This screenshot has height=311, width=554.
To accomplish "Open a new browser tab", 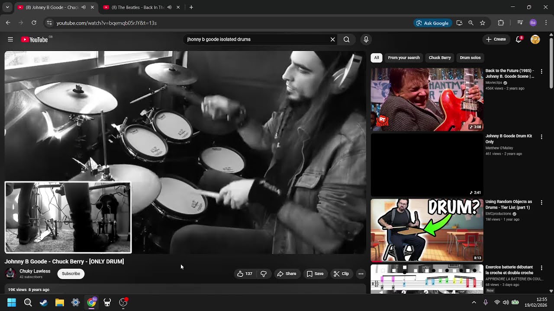I will click(x=191, y=7).
